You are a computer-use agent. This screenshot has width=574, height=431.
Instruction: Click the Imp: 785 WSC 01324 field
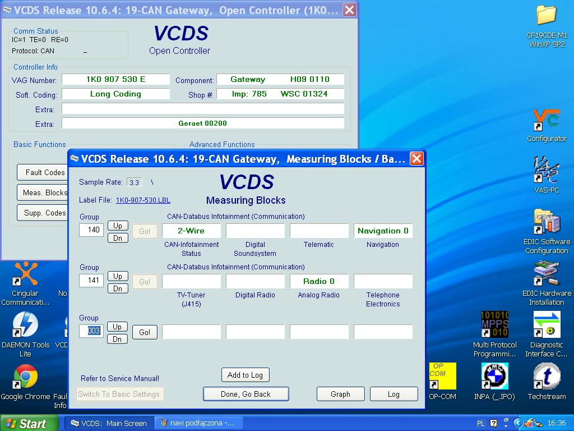click(x=280, y=94)
